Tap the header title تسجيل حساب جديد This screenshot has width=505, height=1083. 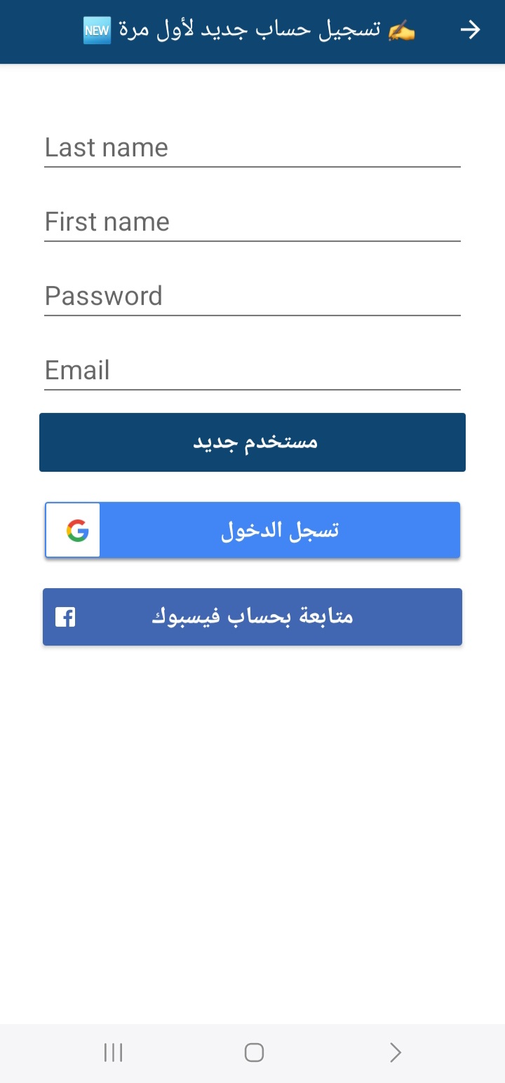tap(249, 30)
